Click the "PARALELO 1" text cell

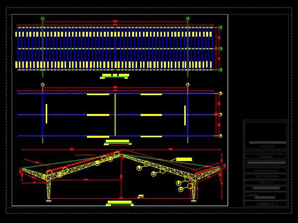pyautogui.click(x=266, y=182)
